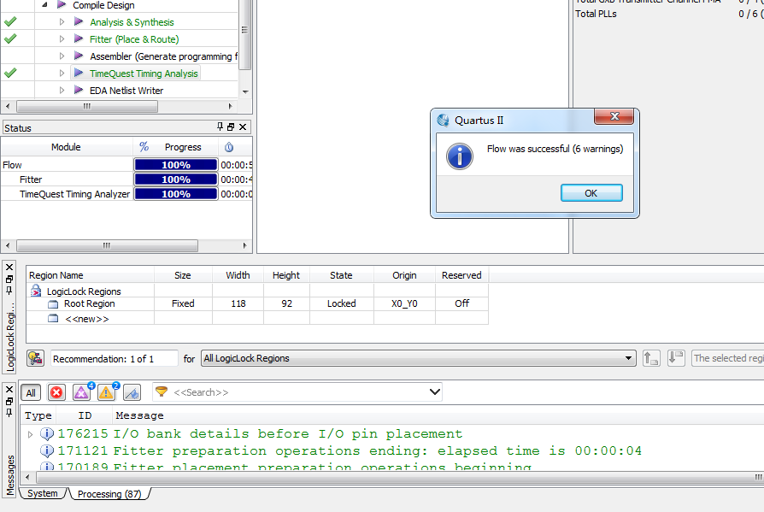Run TimeQuest Timing Analysis play icon
The height and width of the screenshot is (512, 764).
tap(79, 73)
